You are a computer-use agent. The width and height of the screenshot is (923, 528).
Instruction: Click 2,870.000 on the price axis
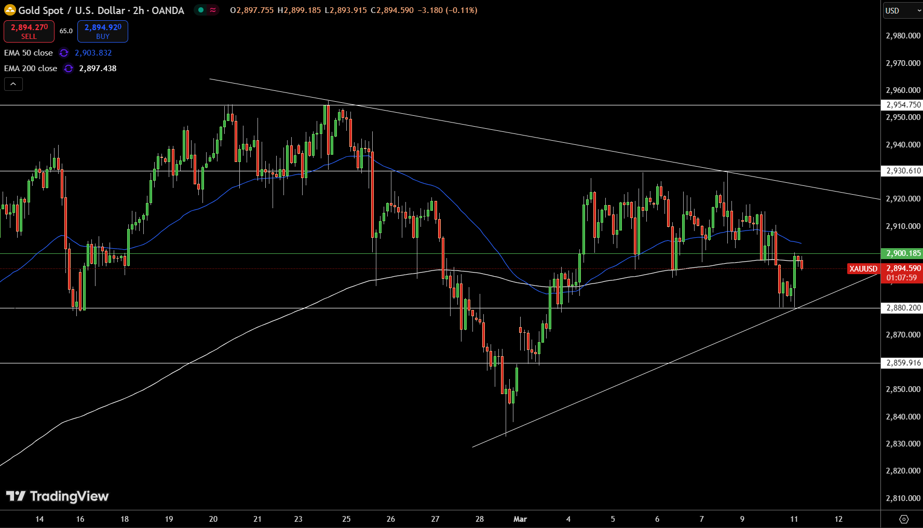[903, 335]
